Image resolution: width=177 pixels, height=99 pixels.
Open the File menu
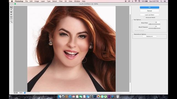click(27, 1)
